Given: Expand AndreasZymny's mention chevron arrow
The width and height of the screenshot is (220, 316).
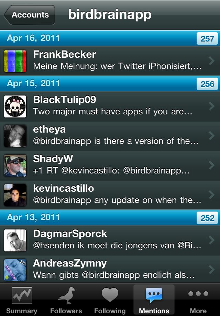Looking at the screenshot, I should [211, 270].
